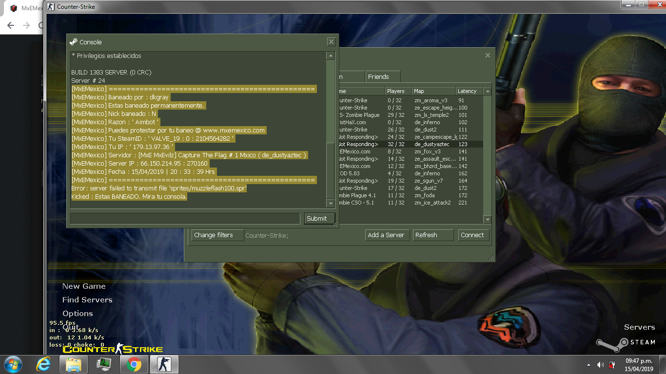Screen dimensions: 666x374
Task: Click the Steam logo in the Console title
Action: (x=74, y=42)
